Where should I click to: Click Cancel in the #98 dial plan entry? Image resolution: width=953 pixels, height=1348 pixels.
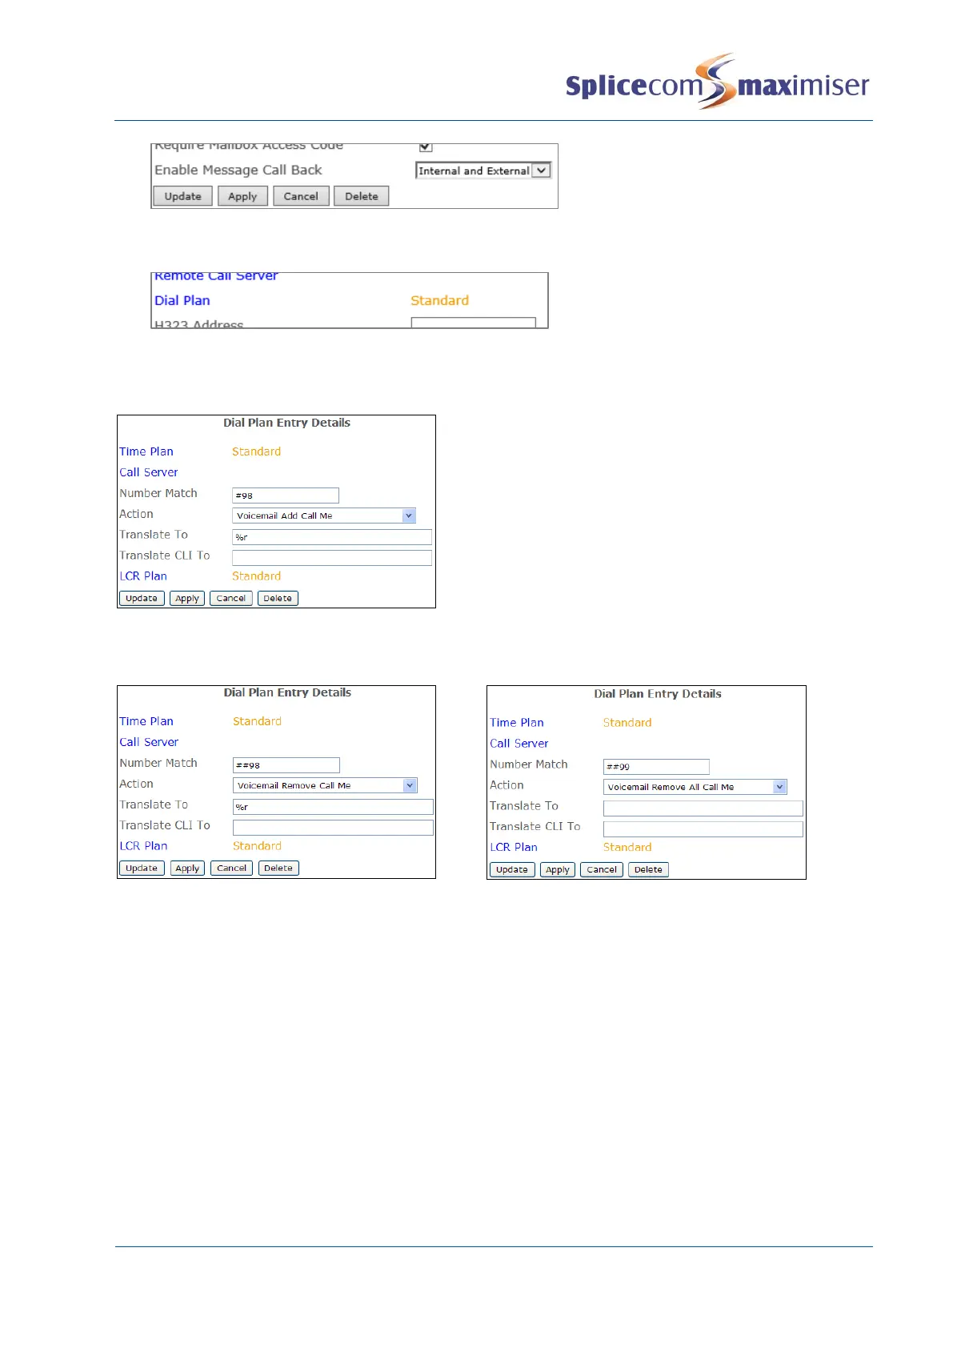[x=231, y=598]
